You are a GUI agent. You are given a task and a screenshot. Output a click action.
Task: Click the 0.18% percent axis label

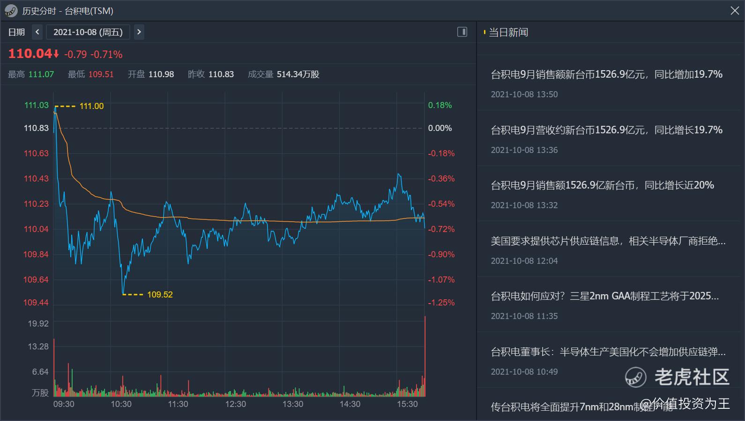tap(440, 105)
